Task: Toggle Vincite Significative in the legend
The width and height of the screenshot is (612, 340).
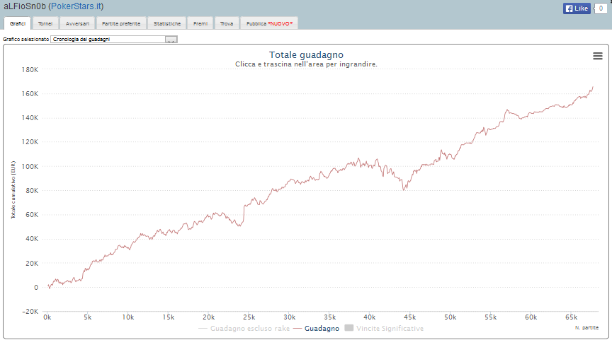Action: [383, 329]
